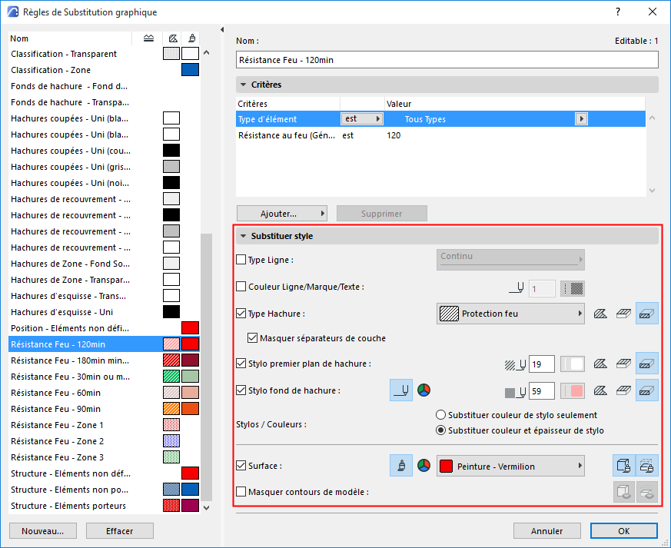Confirm with the OK button
Viewport: 671px width, 548px height.
624,531
